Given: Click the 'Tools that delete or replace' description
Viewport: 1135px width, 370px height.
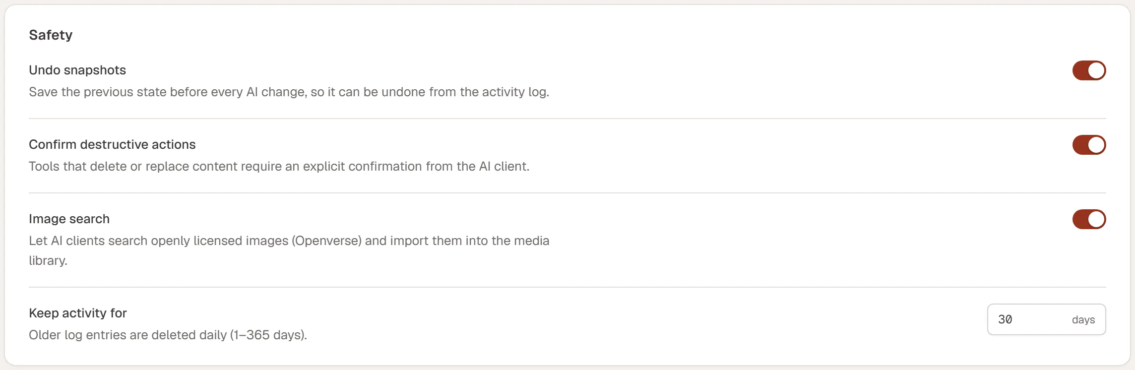Looking at the screenshot, I should pyautogui.click(x=279, y=166).
